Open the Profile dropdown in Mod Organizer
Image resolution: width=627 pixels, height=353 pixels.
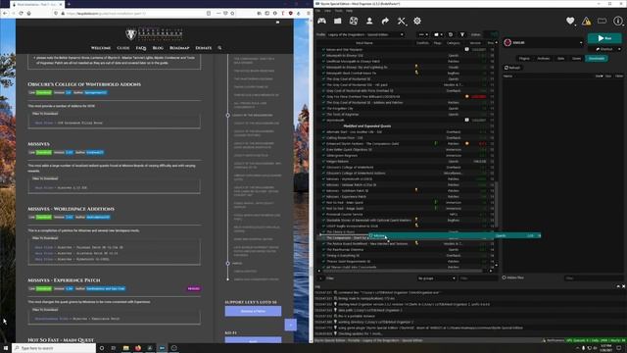(365, 35)
